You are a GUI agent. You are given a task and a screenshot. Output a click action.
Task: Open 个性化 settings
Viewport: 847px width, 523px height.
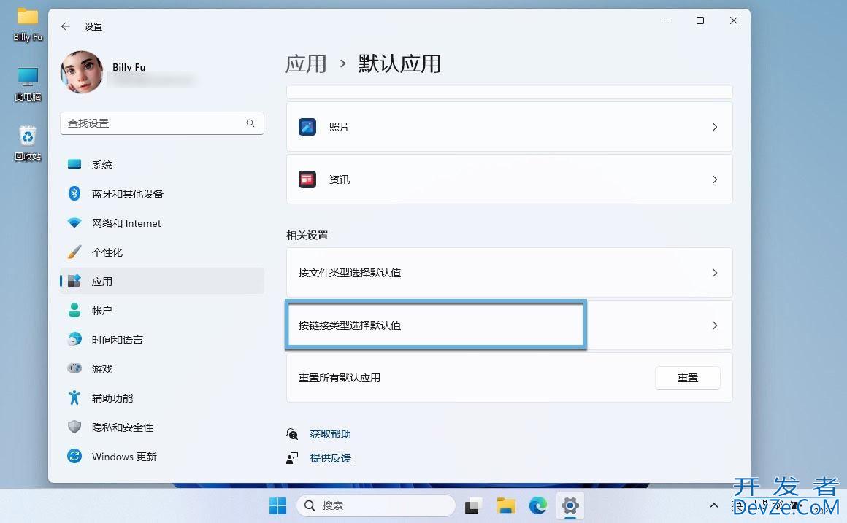pos(161,252)
